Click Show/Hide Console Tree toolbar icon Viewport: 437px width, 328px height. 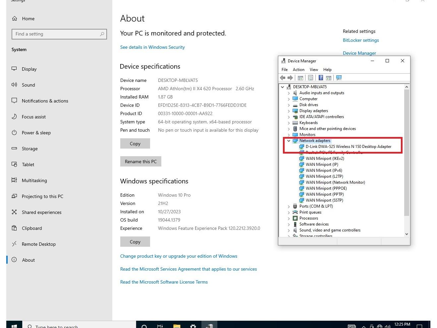point(300,78)
